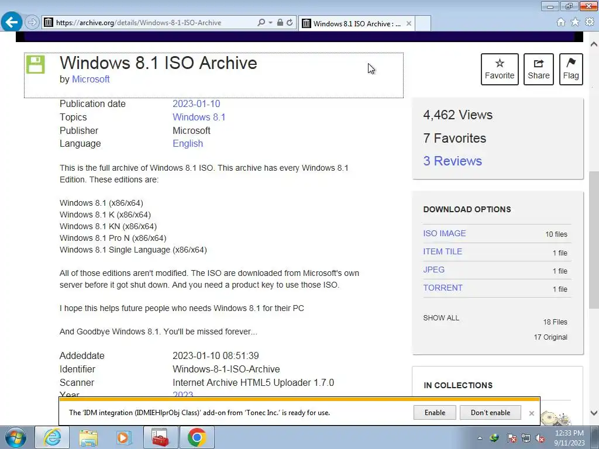
Task: Open publication date 2023-01-10 link
Action: (197, 104)
